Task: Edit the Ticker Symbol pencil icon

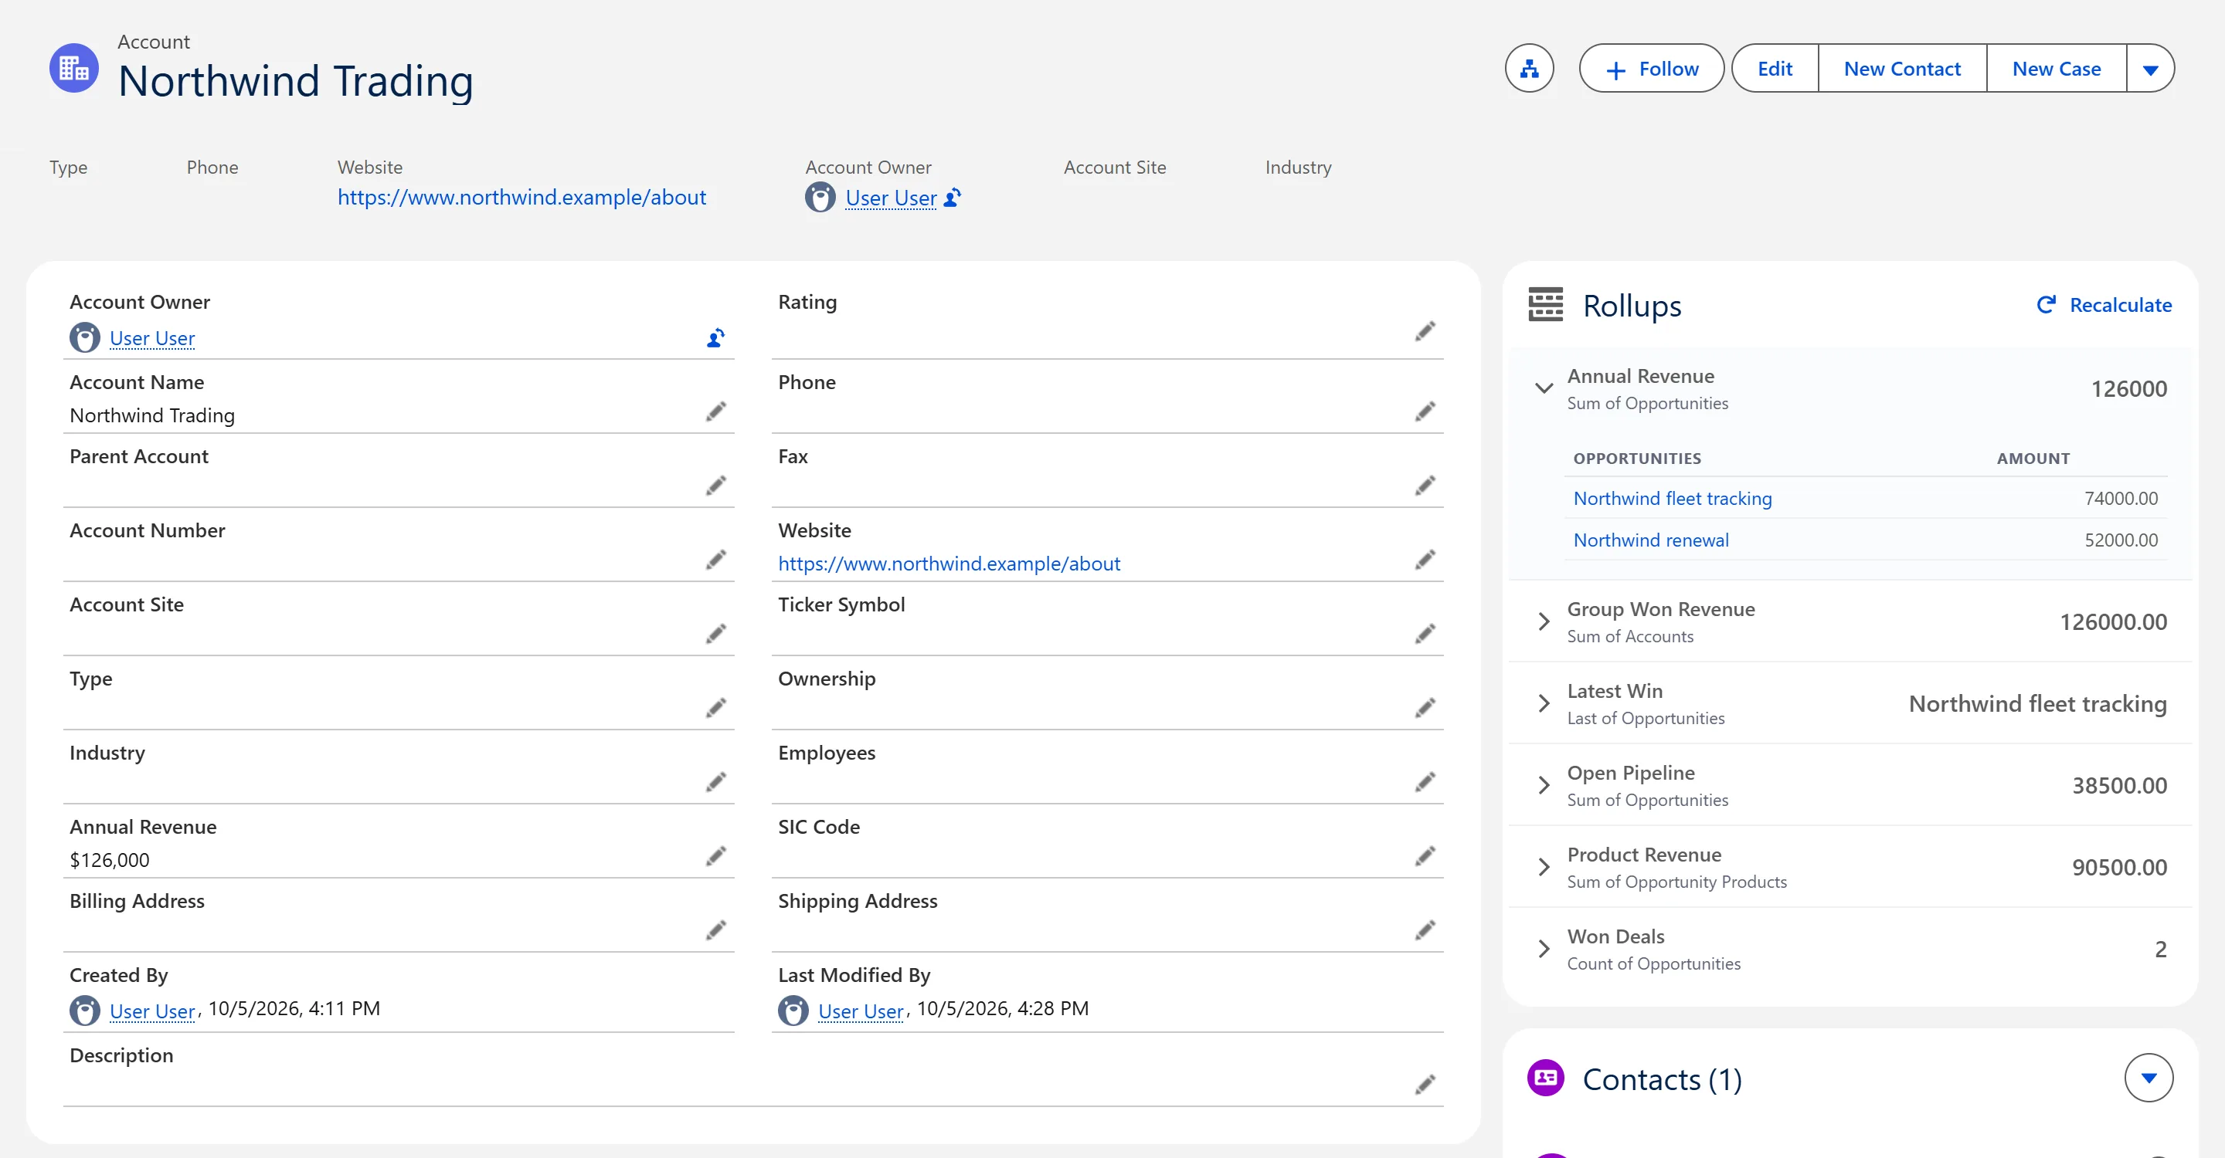Action: click(1425, 635)
